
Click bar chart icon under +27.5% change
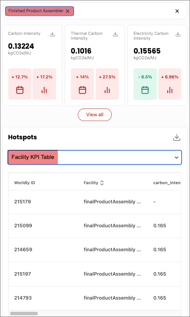(x=107, y=90)
